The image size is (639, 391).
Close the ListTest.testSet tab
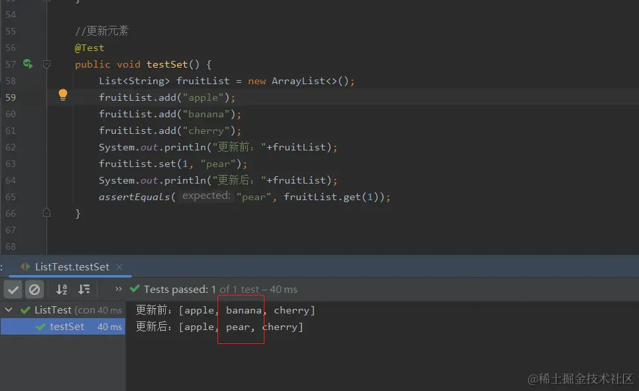pyautogui.click(x=119, y=267)
